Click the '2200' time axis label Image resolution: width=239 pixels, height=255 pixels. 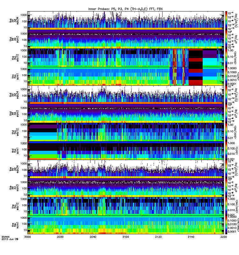224,237
